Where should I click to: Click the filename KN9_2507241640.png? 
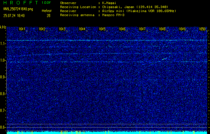pos(18,9)
